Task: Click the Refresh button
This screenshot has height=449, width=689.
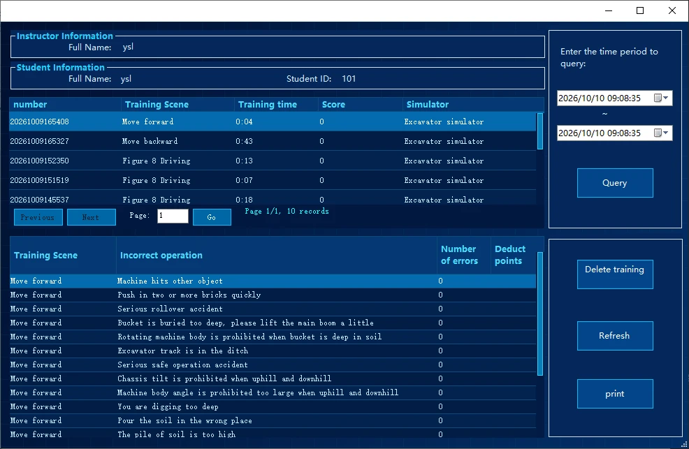Action: tap(615, 336)
